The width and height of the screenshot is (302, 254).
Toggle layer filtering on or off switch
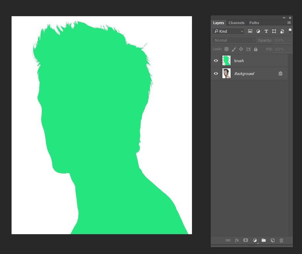(x=290, y=31)
